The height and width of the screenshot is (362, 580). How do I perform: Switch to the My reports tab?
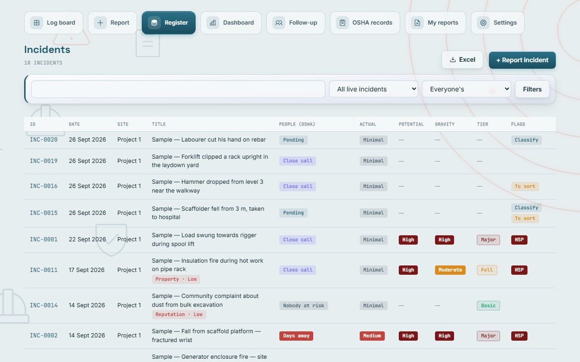tap(435, 23)
